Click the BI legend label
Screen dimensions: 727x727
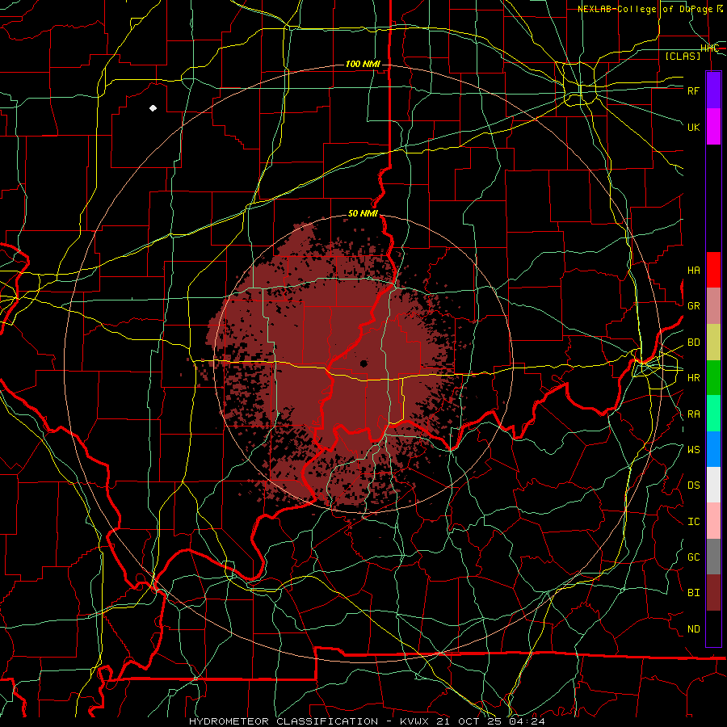click(x=693, y=593)
